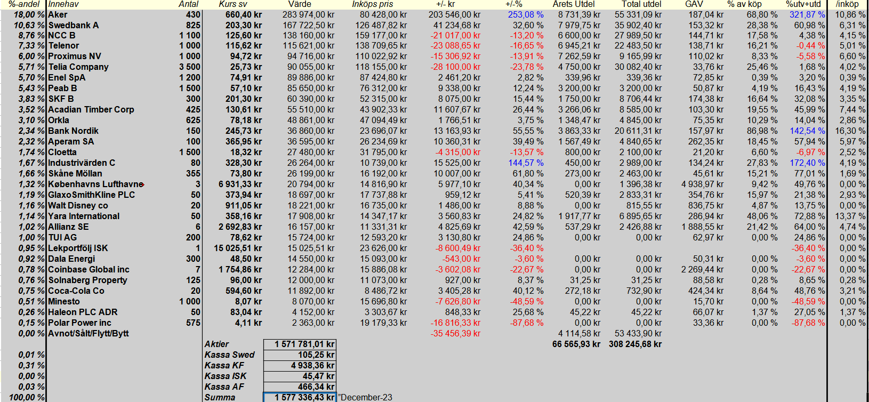869x402 pixels.
Task: Click the Cloetta holding cell
Action: pos(62,152)
